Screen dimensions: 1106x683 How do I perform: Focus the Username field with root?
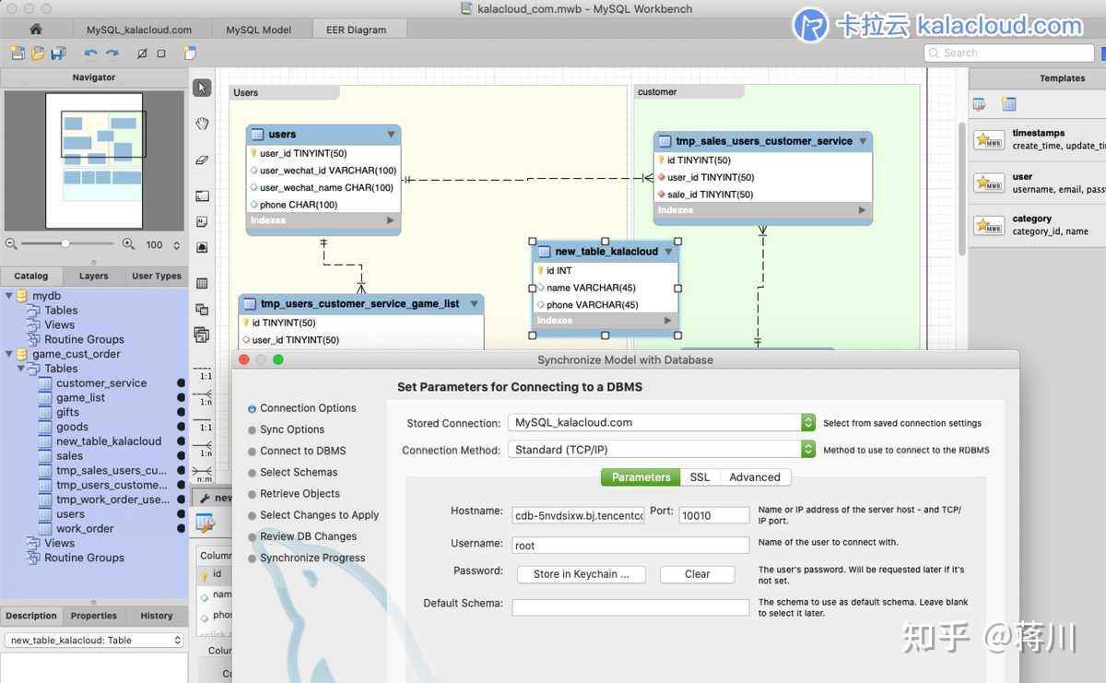click(x=630, y=545)
